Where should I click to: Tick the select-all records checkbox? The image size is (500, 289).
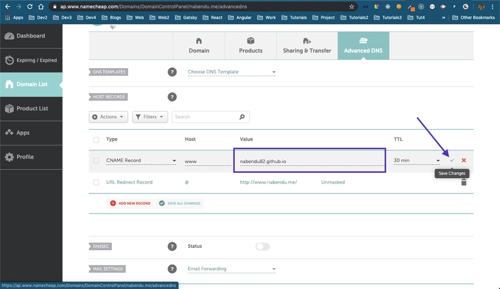[x=96, y=140]
